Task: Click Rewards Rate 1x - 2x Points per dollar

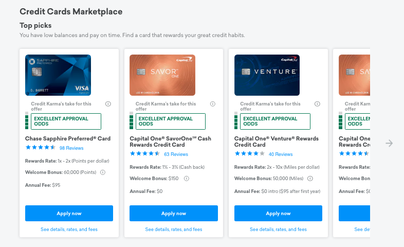Action: (x=67, y=161)
